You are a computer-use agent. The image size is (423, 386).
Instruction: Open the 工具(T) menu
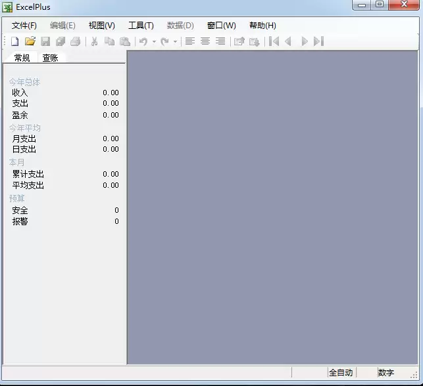(141, 26)
